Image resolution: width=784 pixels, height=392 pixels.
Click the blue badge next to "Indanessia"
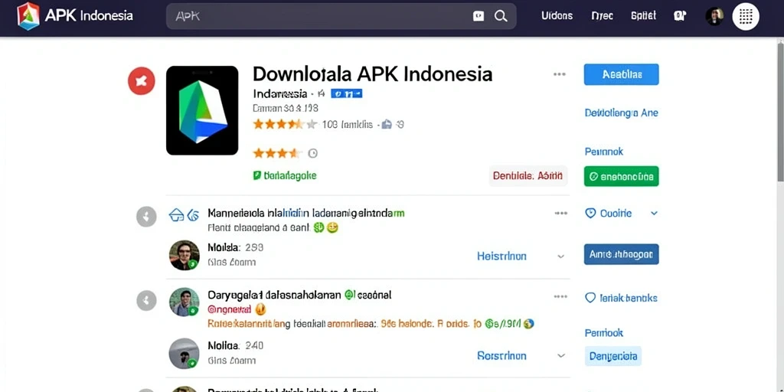click(347, 93)
